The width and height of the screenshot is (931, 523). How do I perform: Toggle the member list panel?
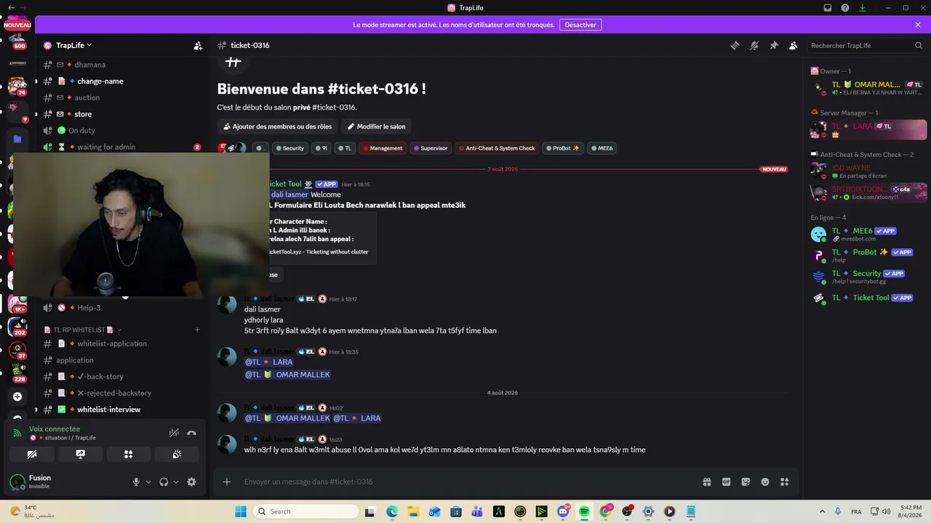coord(794,45)
